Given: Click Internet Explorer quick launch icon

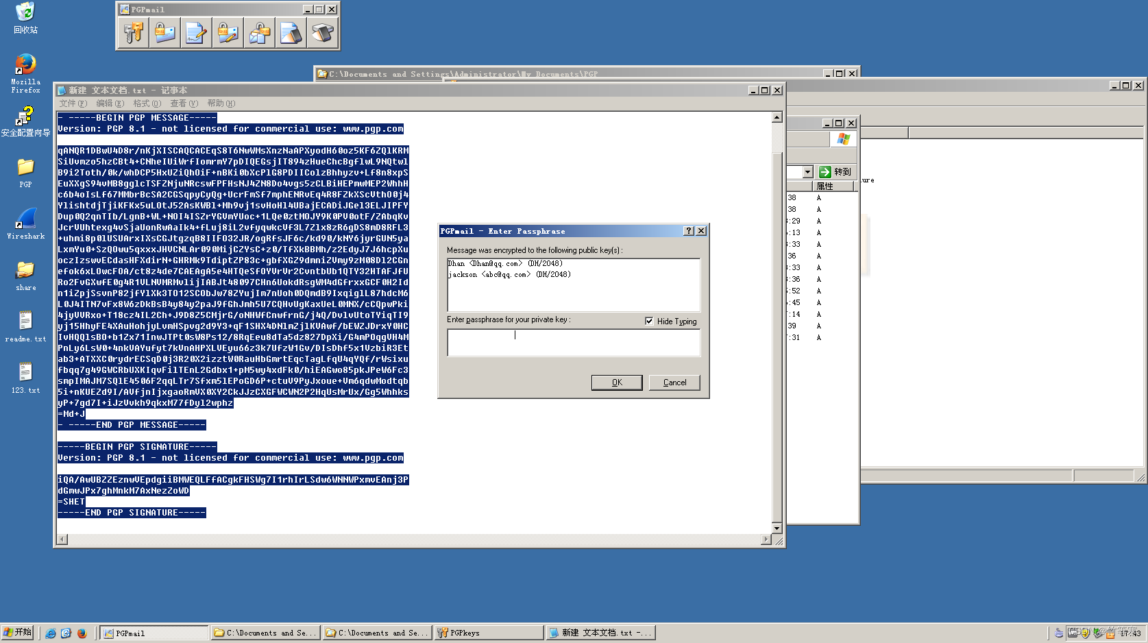Looking at the screenshot, I should pos(50,633).
